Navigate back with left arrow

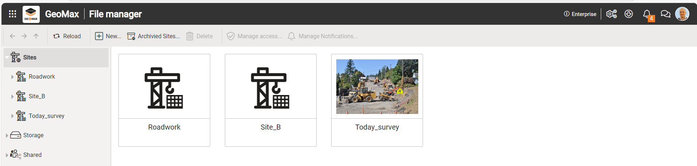pos(12,36)
